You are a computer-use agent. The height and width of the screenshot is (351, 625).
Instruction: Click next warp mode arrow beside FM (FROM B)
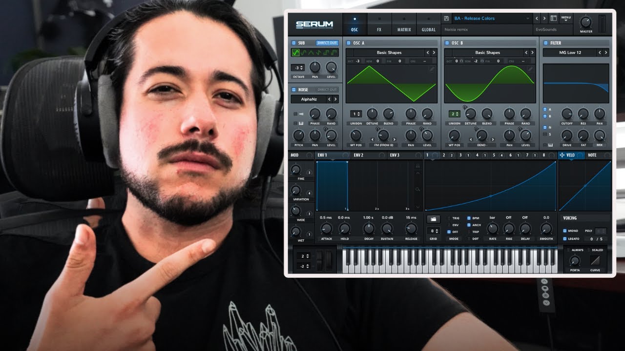coord(395,139)
